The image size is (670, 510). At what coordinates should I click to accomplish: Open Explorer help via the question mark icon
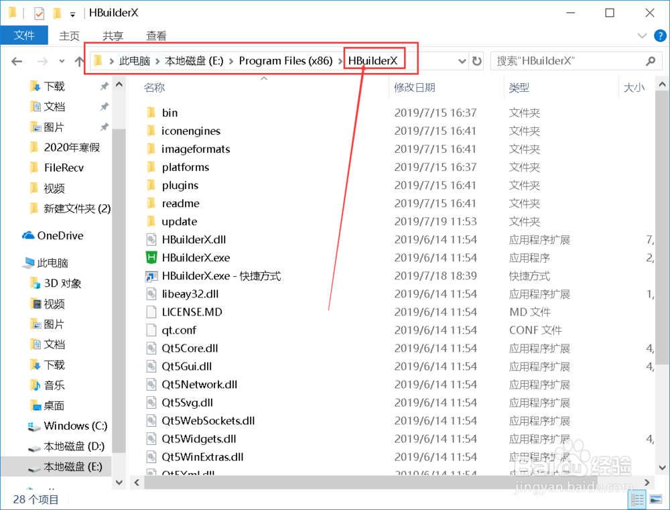(659, 36)
